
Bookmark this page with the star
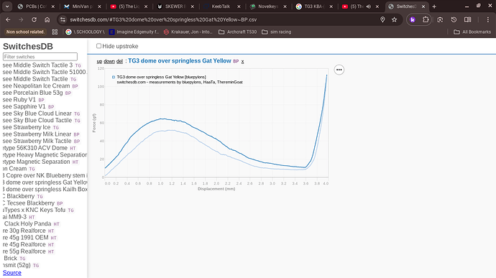(x=394, y=19)
